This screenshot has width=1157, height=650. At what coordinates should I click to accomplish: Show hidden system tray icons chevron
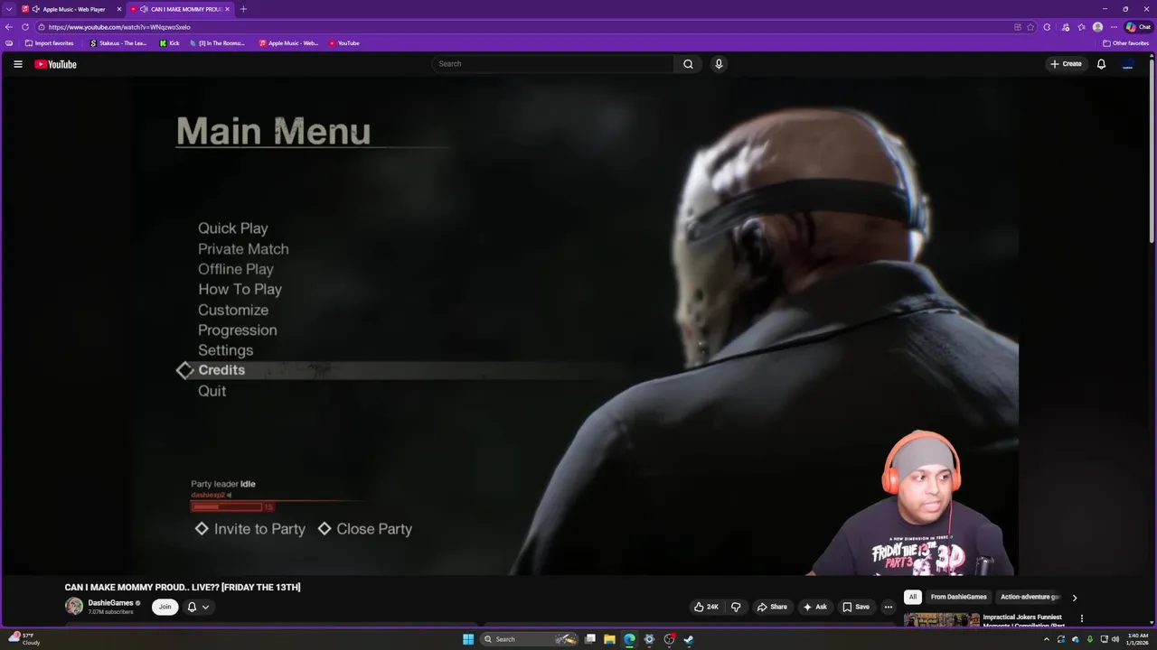(x=1047, y=639)
